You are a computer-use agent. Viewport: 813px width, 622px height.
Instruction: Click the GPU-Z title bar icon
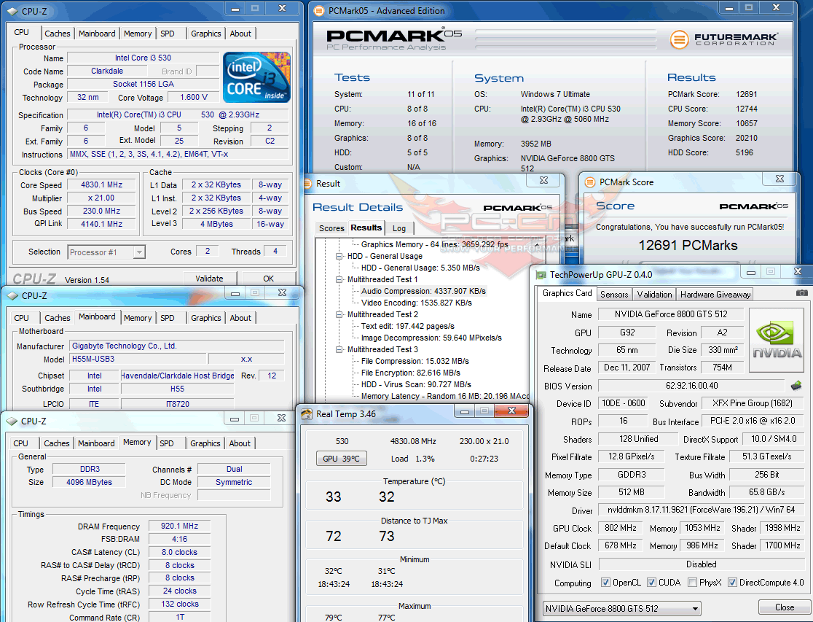coord(541,275)
